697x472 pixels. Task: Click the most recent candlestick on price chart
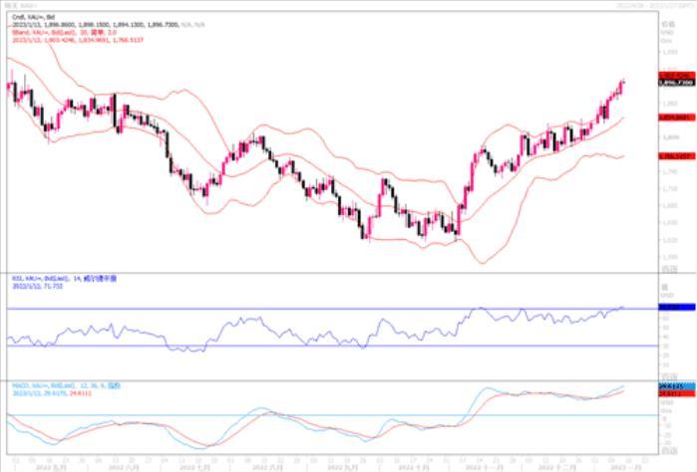(x=623, y=86)
